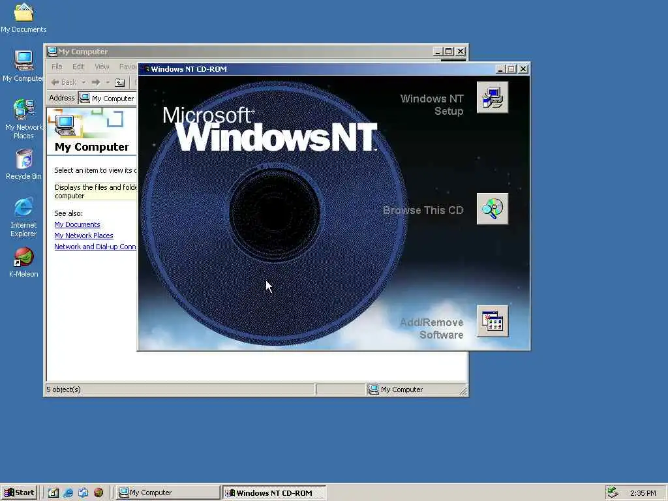This screenshot has height=501, width=668.
Task: Switch to Windows NT CD-ROM taskbar button
Action: [x=275, y=493]
